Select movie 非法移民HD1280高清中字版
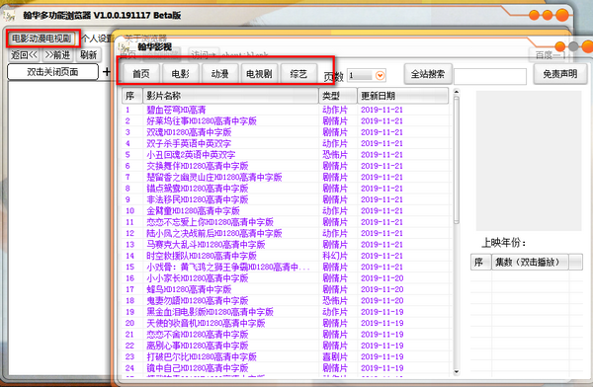 pos(198,199)
